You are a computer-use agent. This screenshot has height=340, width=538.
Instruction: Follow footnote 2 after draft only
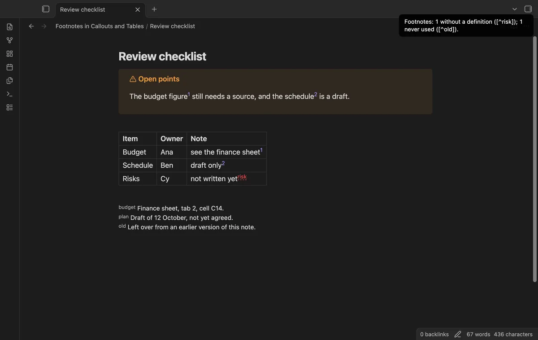click(223, 163)
